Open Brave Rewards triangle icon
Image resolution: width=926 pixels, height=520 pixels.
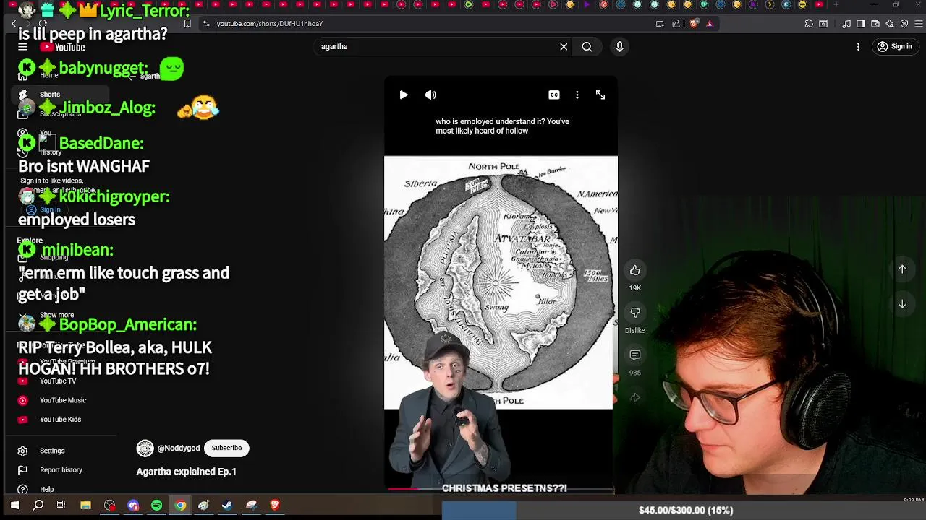[x=710, y=24]
